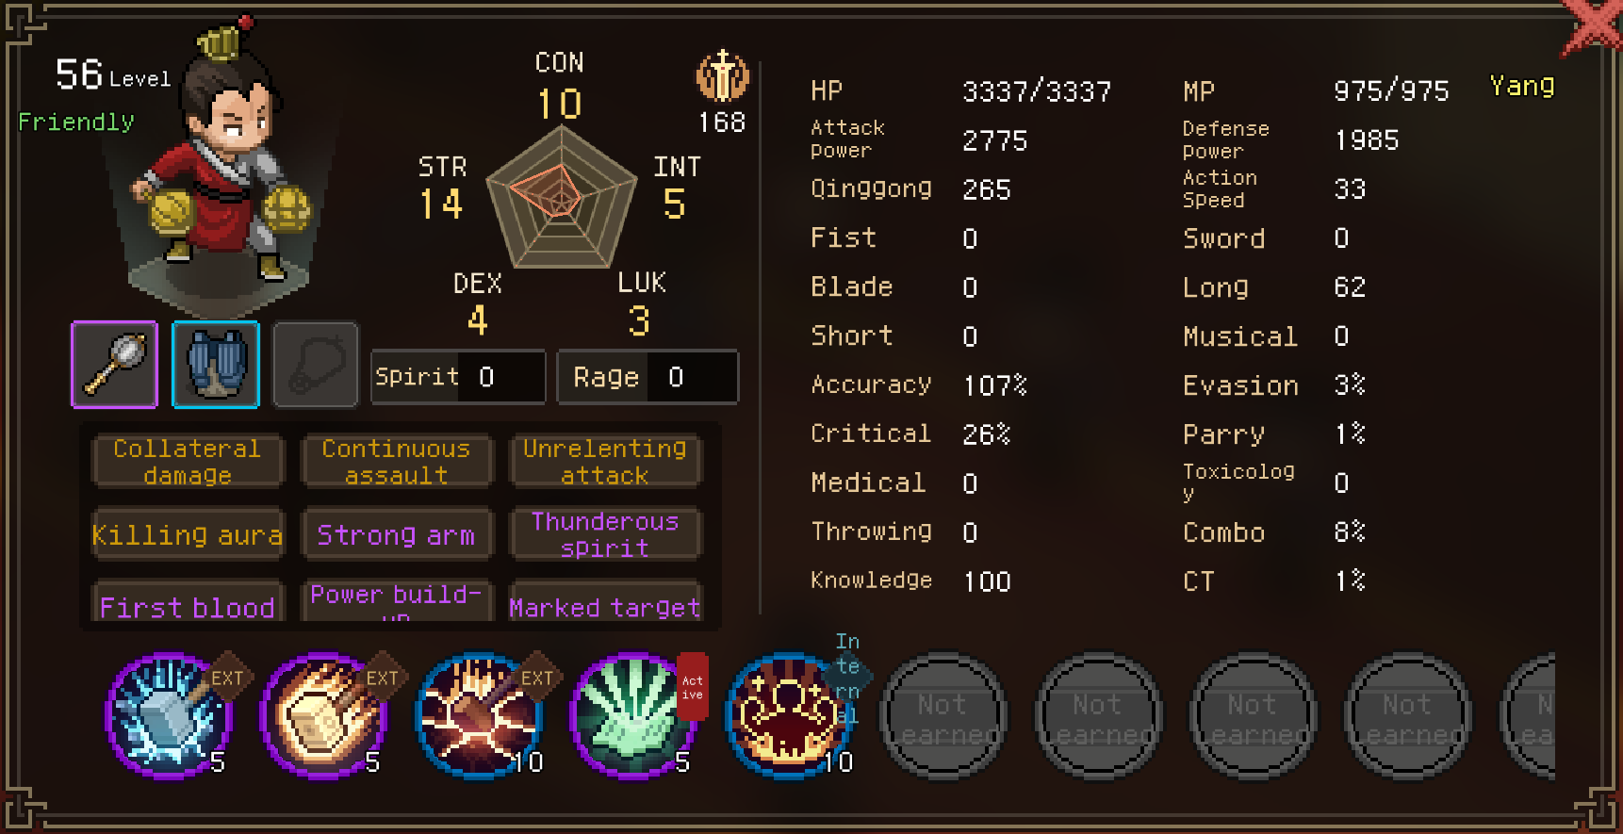The height and width of the screenshot is (834, 1623).
Task: Select the Thunderous spirit trait
Action: (x=605, y=534)
